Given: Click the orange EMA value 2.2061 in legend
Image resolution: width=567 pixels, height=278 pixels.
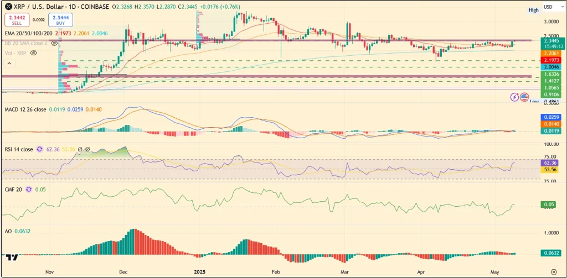Looking at the screenshot, I should (x=81, y=33).
